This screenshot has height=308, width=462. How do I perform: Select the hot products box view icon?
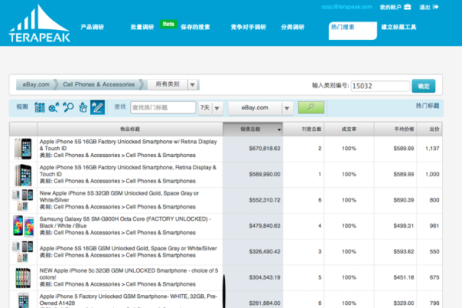[83, 107]
